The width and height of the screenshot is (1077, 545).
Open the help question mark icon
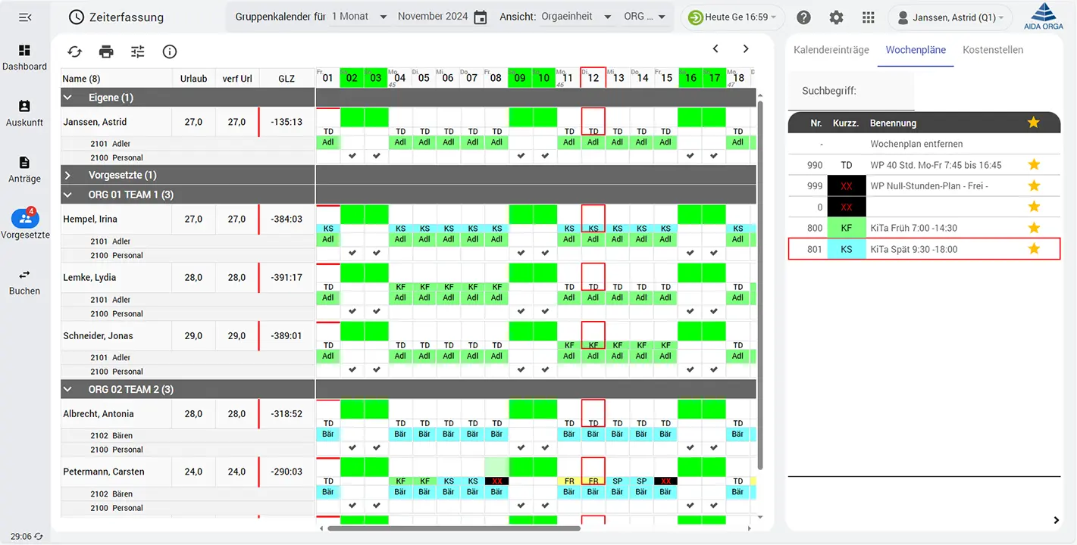pos(804,17)
